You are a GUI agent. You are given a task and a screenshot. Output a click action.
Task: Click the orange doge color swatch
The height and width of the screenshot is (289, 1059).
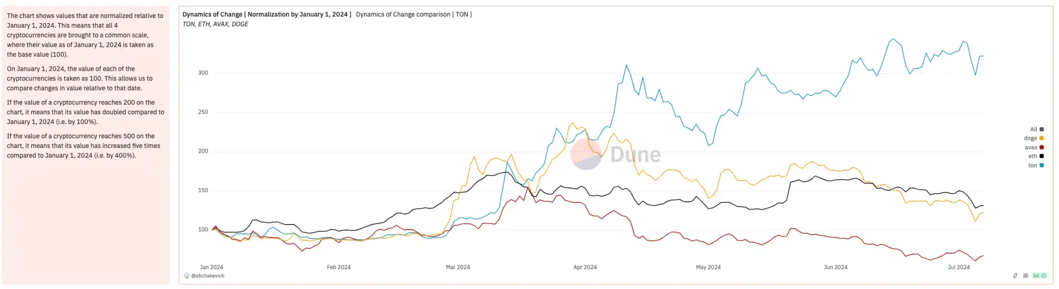coord(1042,138)
